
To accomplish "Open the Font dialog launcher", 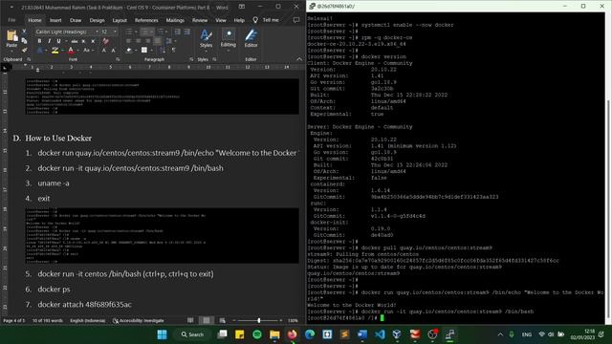I will pos(118,59).
